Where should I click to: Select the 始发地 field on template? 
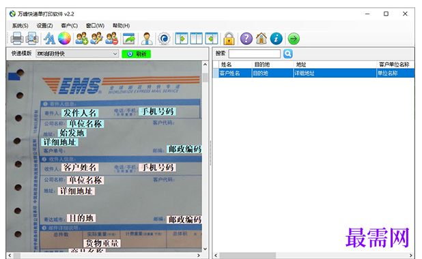pyautogui.click(x=72, y=133)
